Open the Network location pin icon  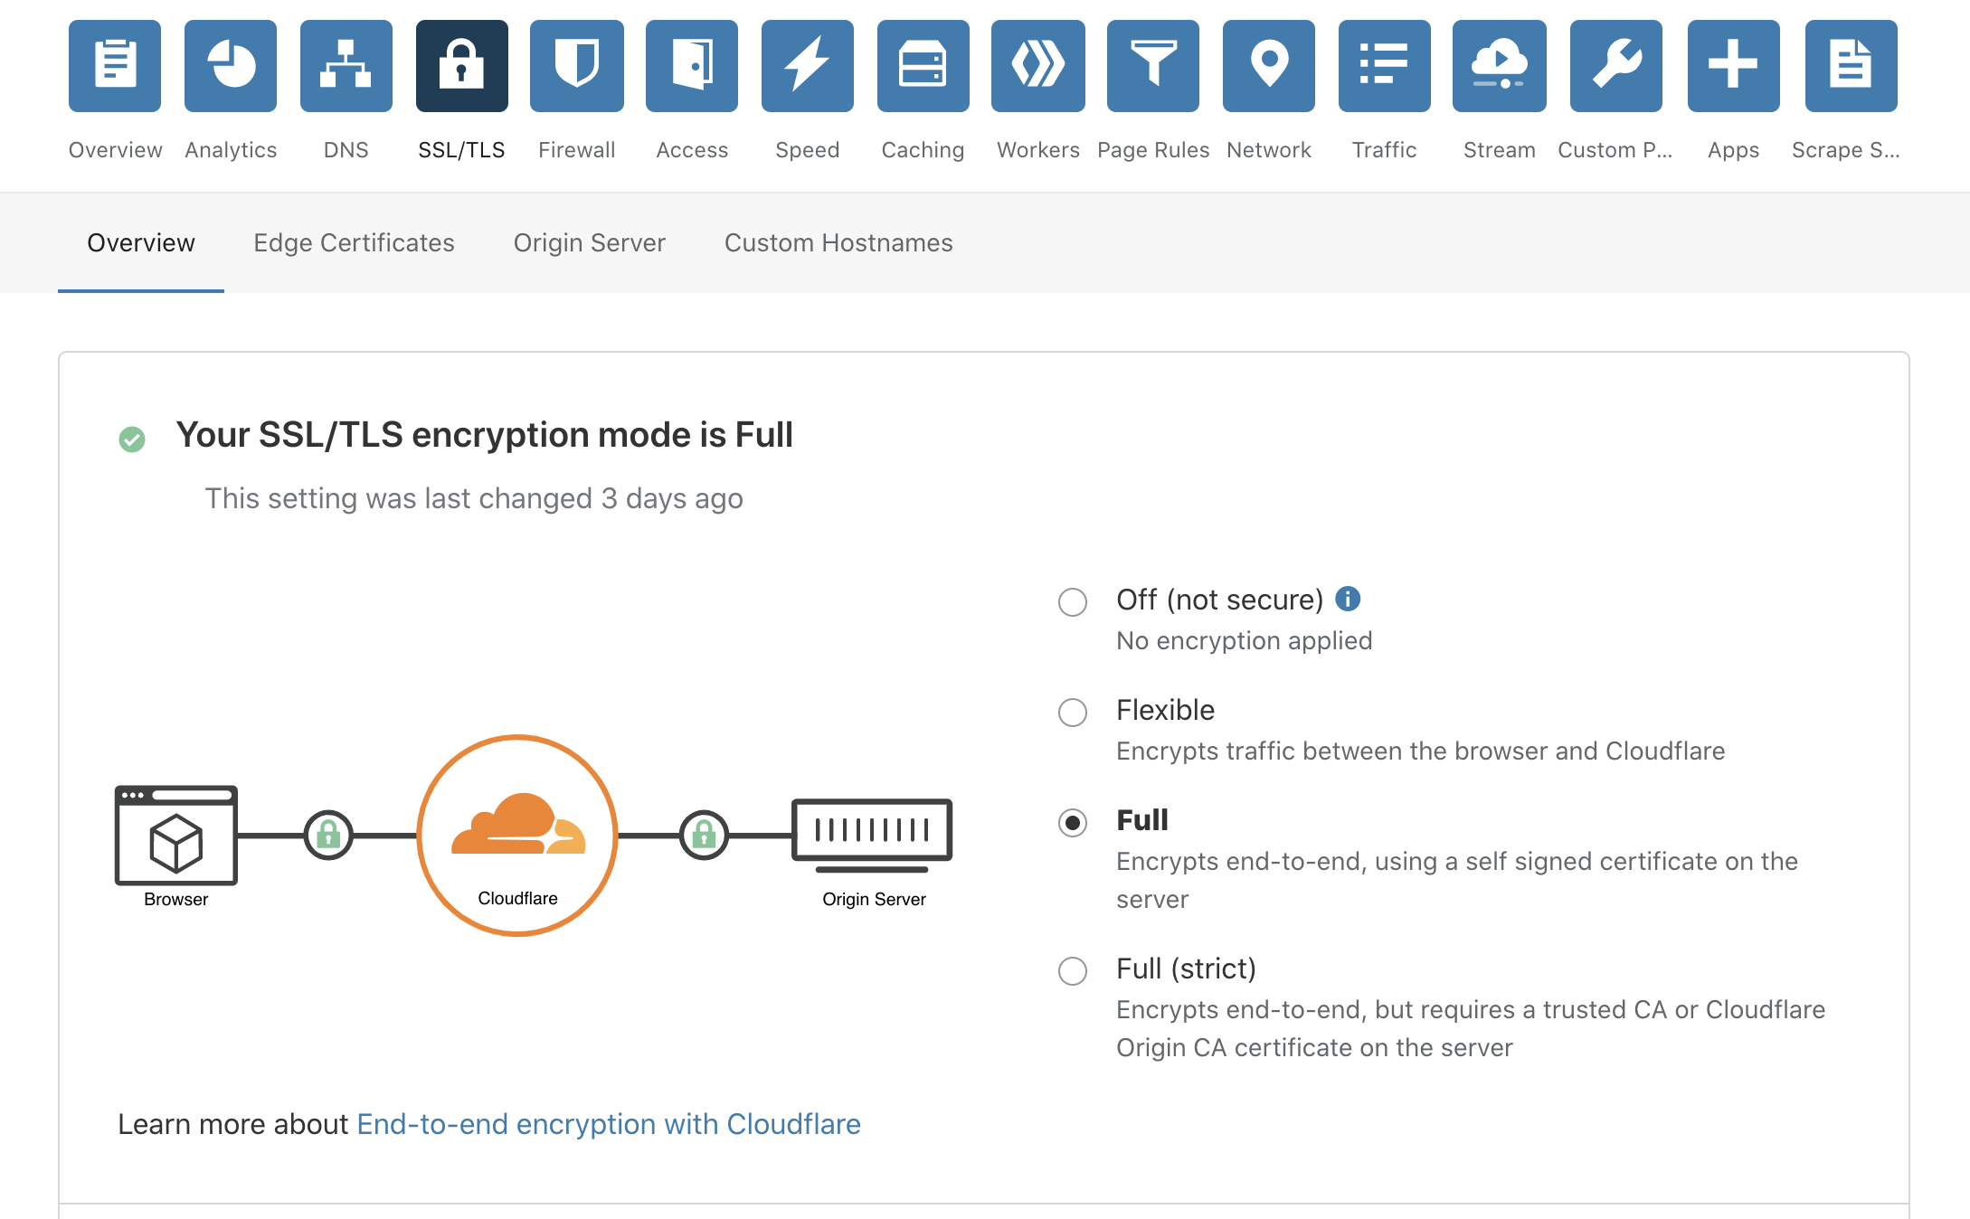pyautogui.click(x=1269, y=66)
